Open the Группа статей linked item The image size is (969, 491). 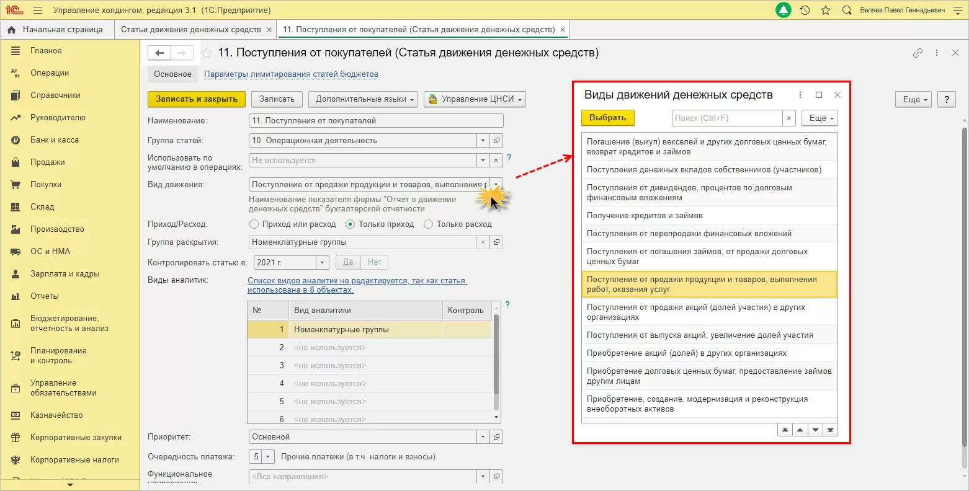click(x=496, y=141)
